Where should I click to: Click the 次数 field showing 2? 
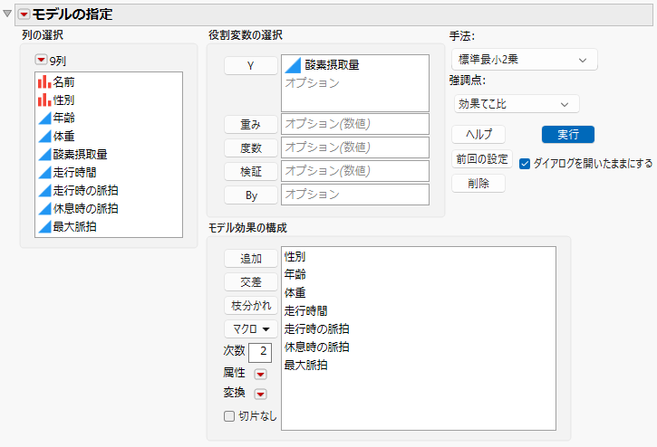[260, 352]
